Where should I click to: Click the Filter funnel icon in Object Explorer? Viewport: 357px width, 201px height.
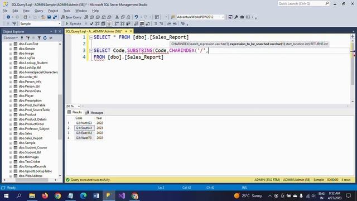[x=39, y=38]
